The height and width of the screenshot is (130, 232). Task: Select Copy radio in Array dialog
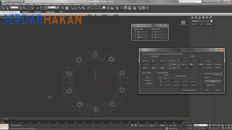pyautogui.click(x=144, y=77)
